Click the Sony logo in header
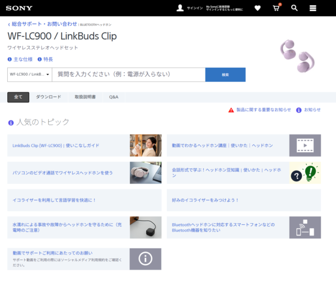 (x=19, y=8)
